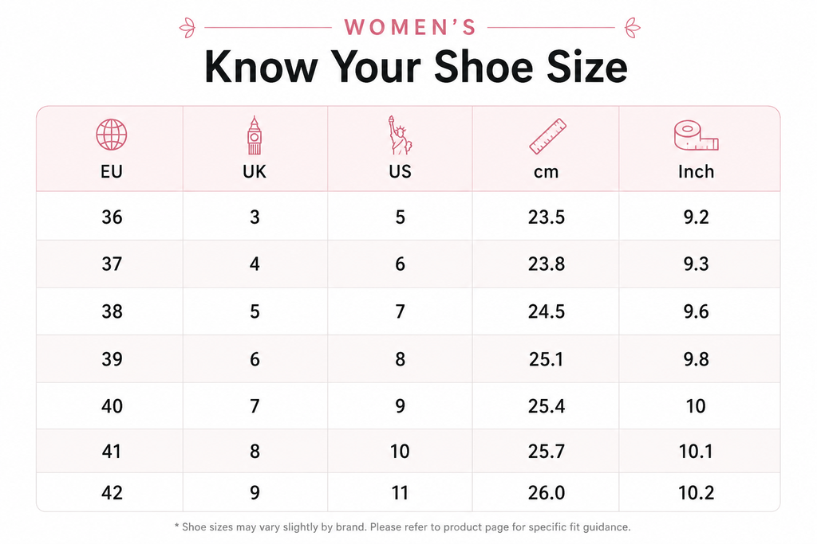Click the Statue of Liberty icon
This screenshot has width=817, height=544.
[400, 135]
